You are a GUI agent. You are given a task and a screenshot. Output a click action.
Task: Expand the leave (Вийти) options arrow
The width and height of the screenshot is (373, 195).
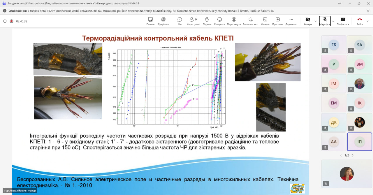[x=367, y=21]
